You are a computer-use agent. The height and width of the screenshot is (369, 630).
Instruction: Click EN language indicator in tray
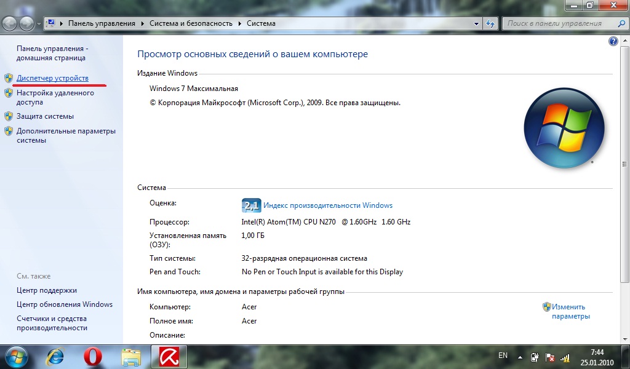503,355
